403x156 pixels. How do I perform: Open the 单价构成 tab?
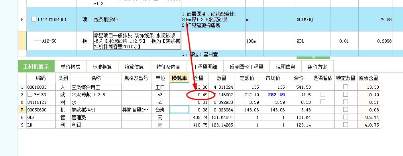point(71,67)
